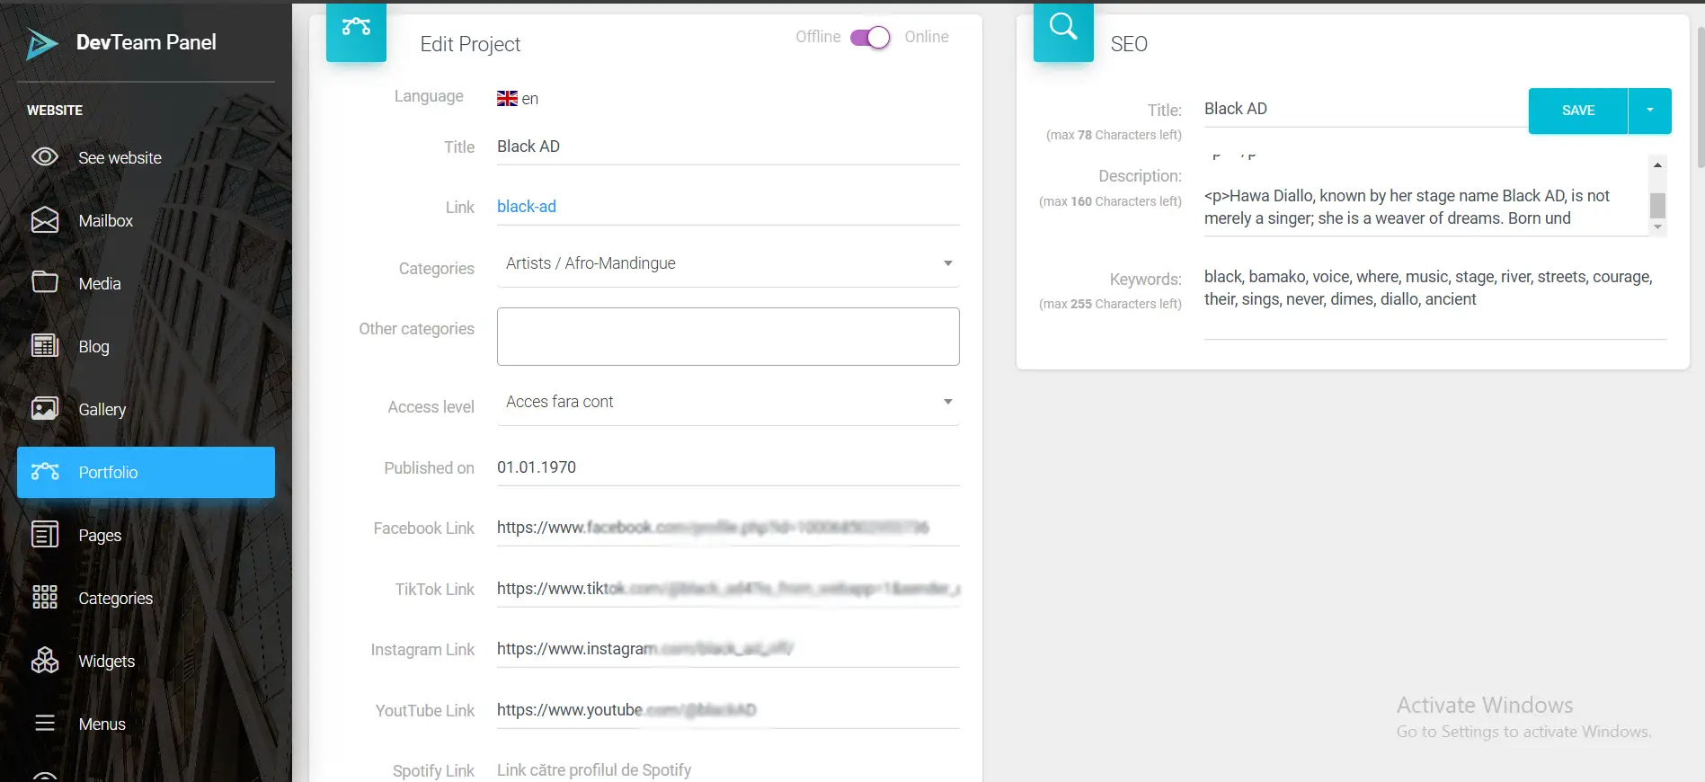Image resolution: width=1705 pixels, height=782 pixels.
Task: Click the Blog icon in sidebar
Action: (45, 346)
